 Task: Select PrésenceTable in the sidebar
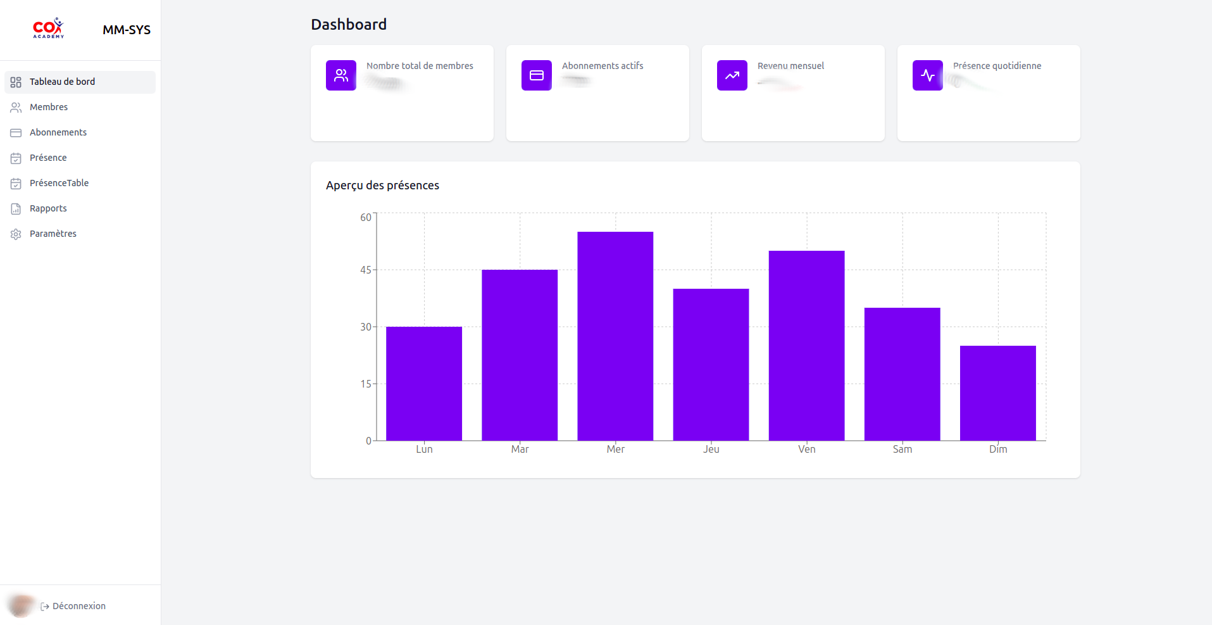tap(59, 183)
